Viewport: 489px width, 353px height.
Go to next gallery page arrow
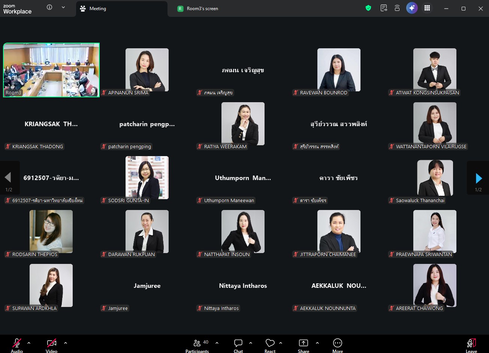pyautogui.click(x=478, y=178)
